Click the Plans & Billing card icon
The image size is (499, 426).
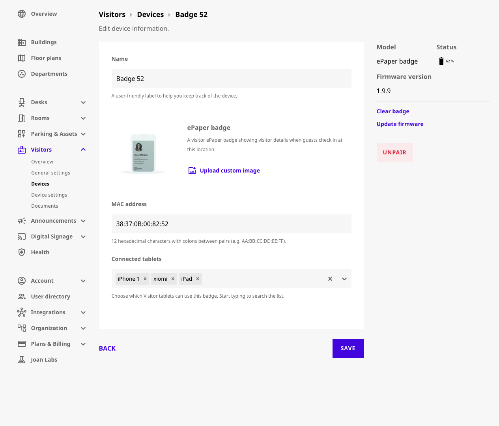tap(22, 344)
